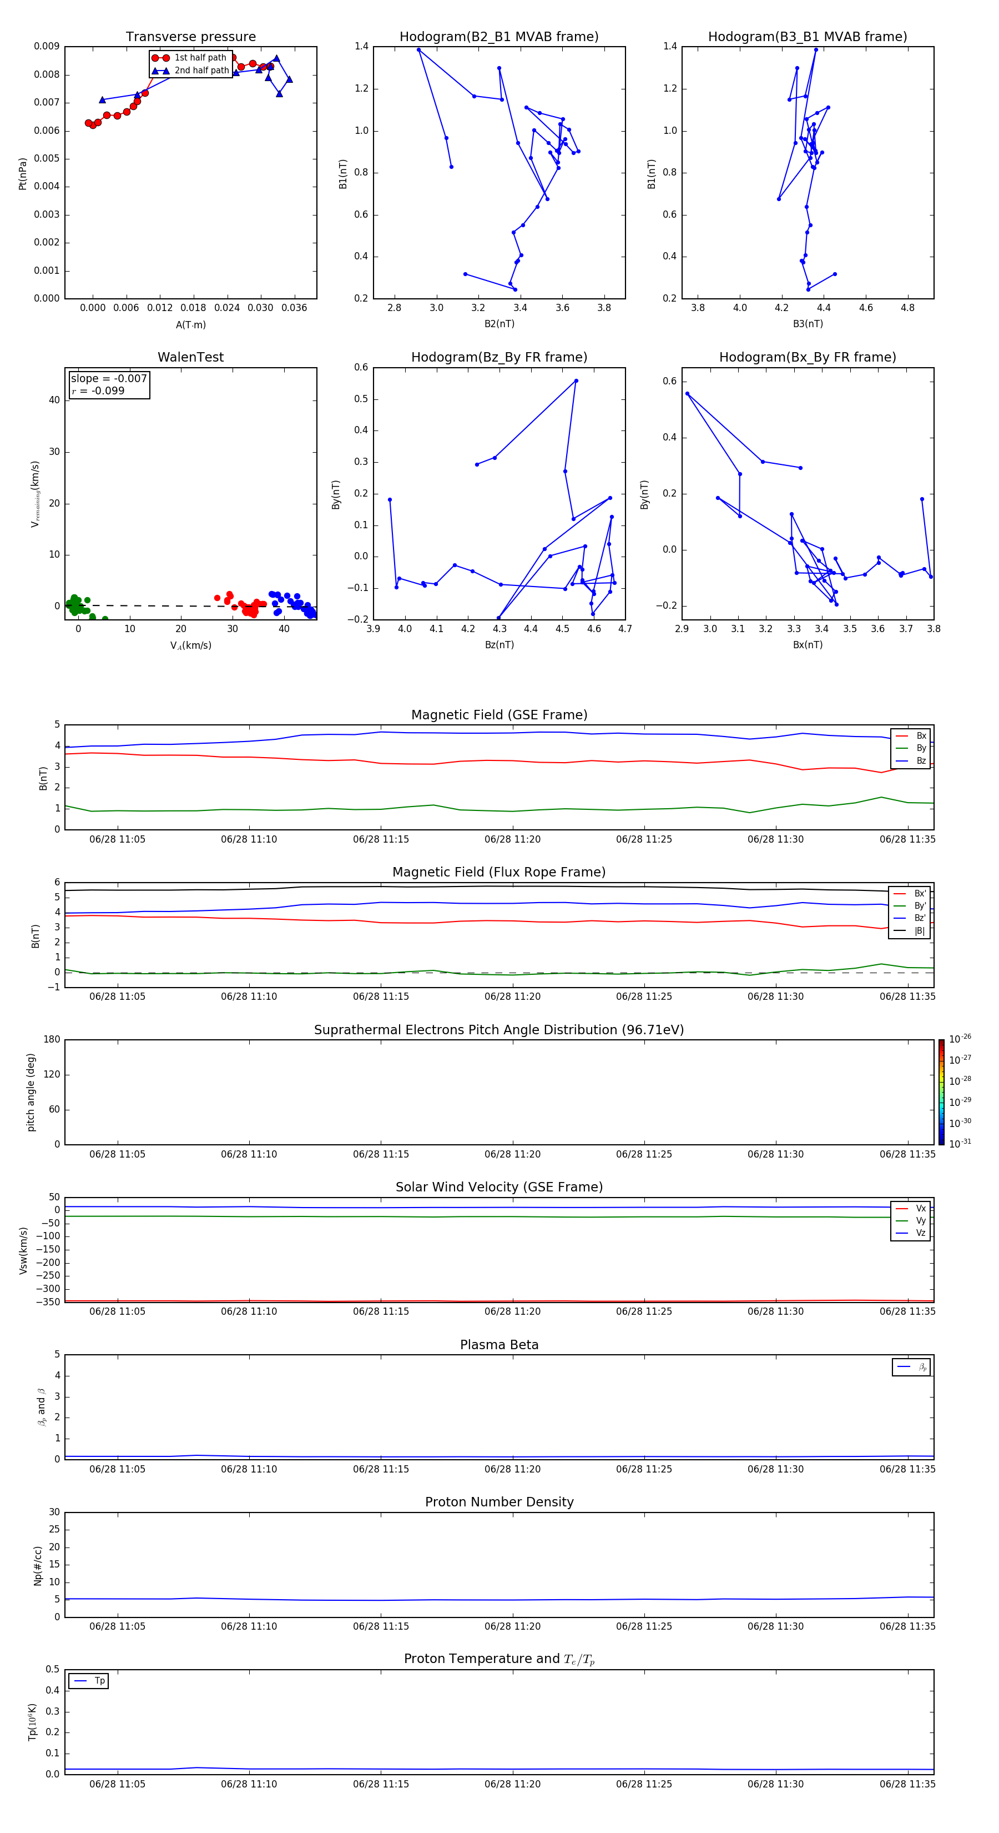The height and width of the screenshot is (1833, 999).
Task: Click the "Magnetic Field (Flux Rope Frame)" title
Action: [x=499, y=873]
